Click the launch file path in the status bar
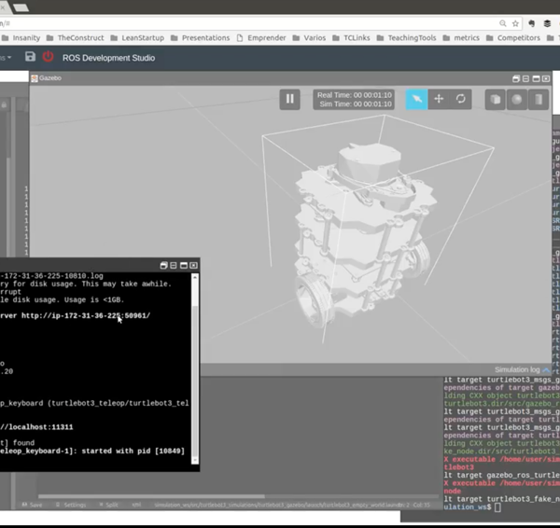 (277, 505)
